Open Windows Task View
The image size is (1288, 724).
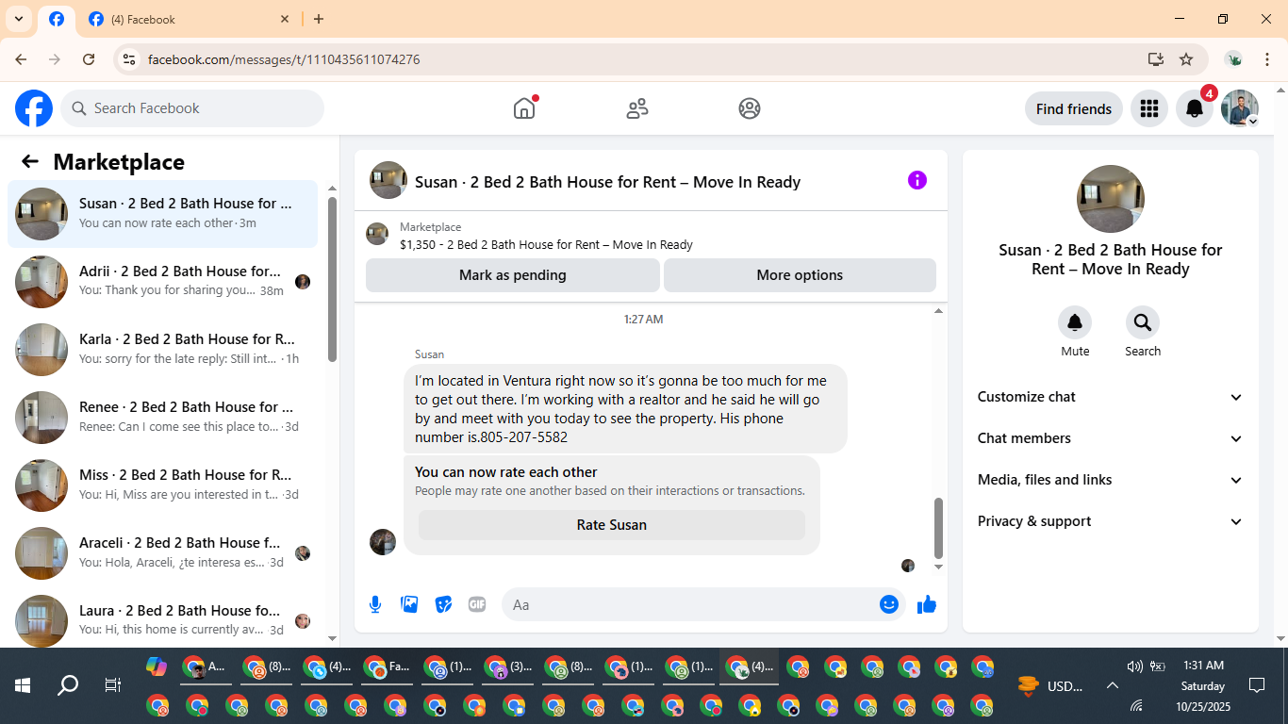[112, 685]
